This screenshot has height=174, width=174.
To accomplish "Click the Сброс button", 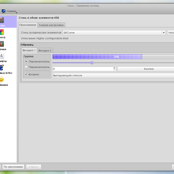I will [x=33, y=167].
